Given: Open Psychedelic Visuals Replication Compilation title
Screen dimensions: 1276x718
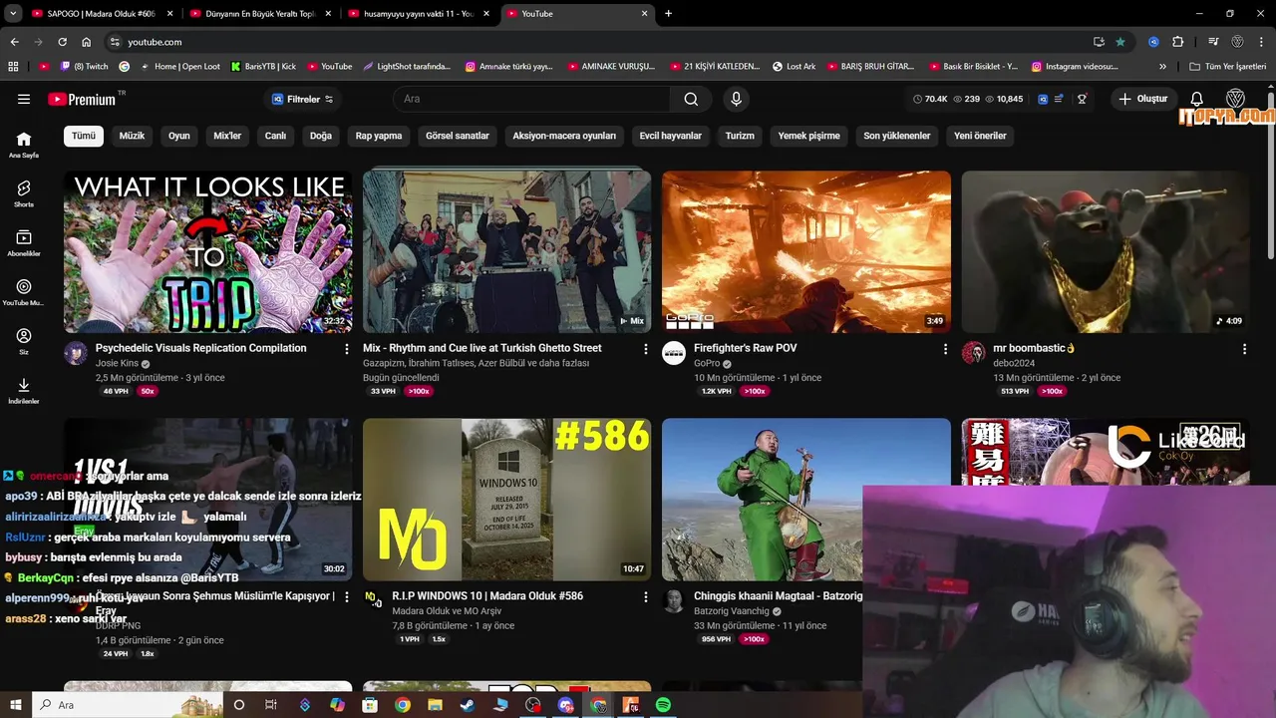Looking at the screenshot, I should click(x=201, y=348).
